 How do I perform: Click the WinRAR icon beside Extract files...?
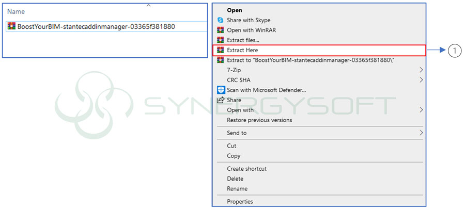pos(220,40)
